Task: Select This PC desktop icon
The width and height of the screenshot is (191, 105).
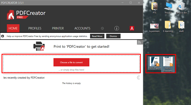Action: [168, 8]
